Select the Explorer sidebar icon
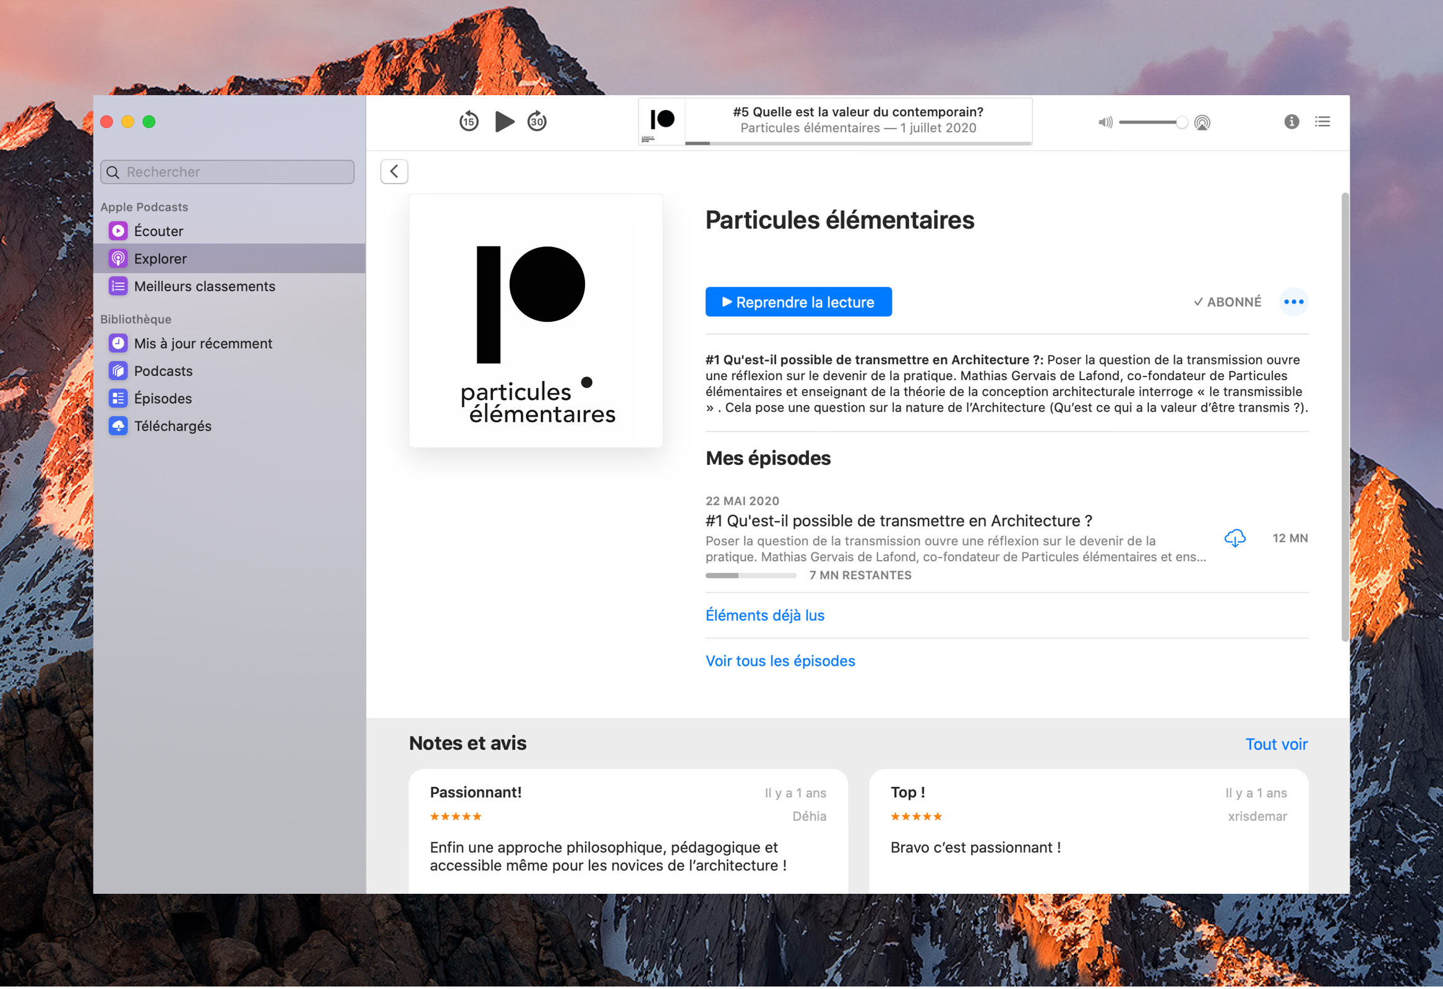Image resolution: width=1443 pixels, height=989 pixels. point(118,259)
